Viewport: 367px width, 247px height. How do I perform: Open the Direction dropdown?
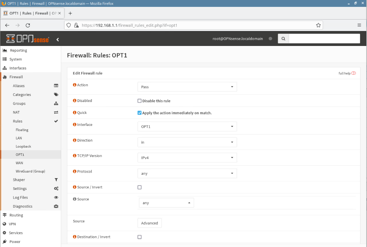(187, 142)
